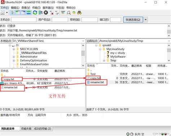Click the 端口(P) port field
Image resolution: width=171 pixels, height=136 pixels.
click(x=115, y=20)
